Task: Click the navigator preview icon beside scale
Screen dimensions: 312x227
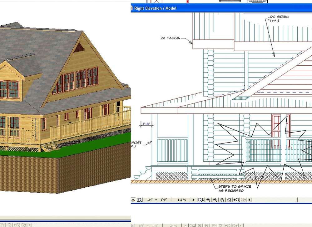Action: point(139,200)
